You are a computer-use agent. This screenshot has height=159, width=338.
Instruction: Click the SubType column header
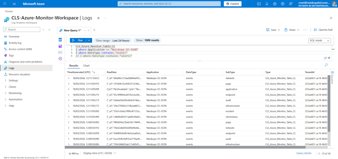[x=230, y=72]
